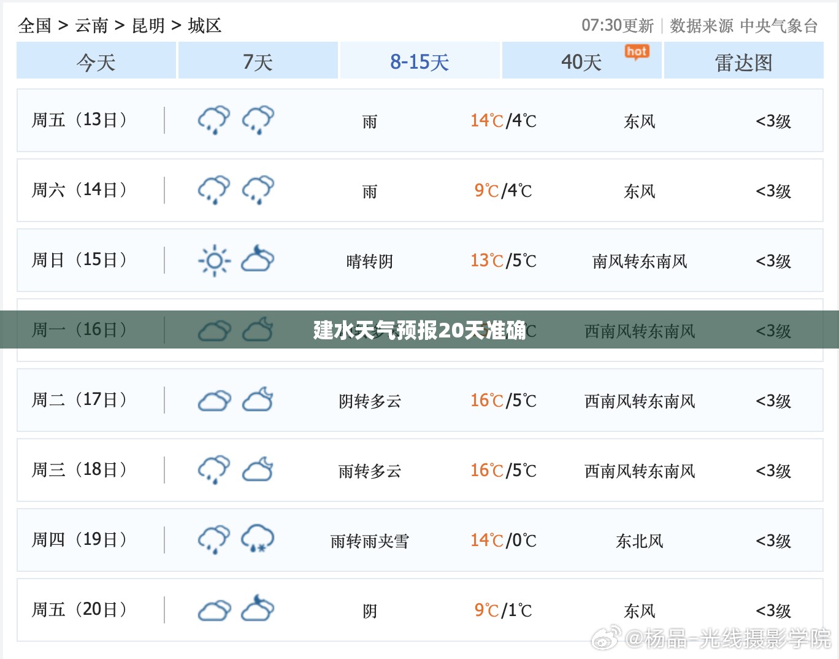Image resolution: width=839 pixels, height=659 pixels.
Task: Click the 数据来源 中央气象台 text
Action: click(744, 25)
